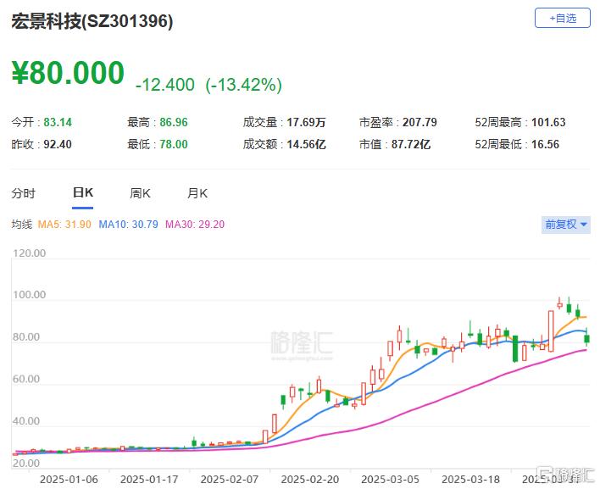Open the 周K chart tab
The height and width of the screenshot is (489, 600).
140,193
